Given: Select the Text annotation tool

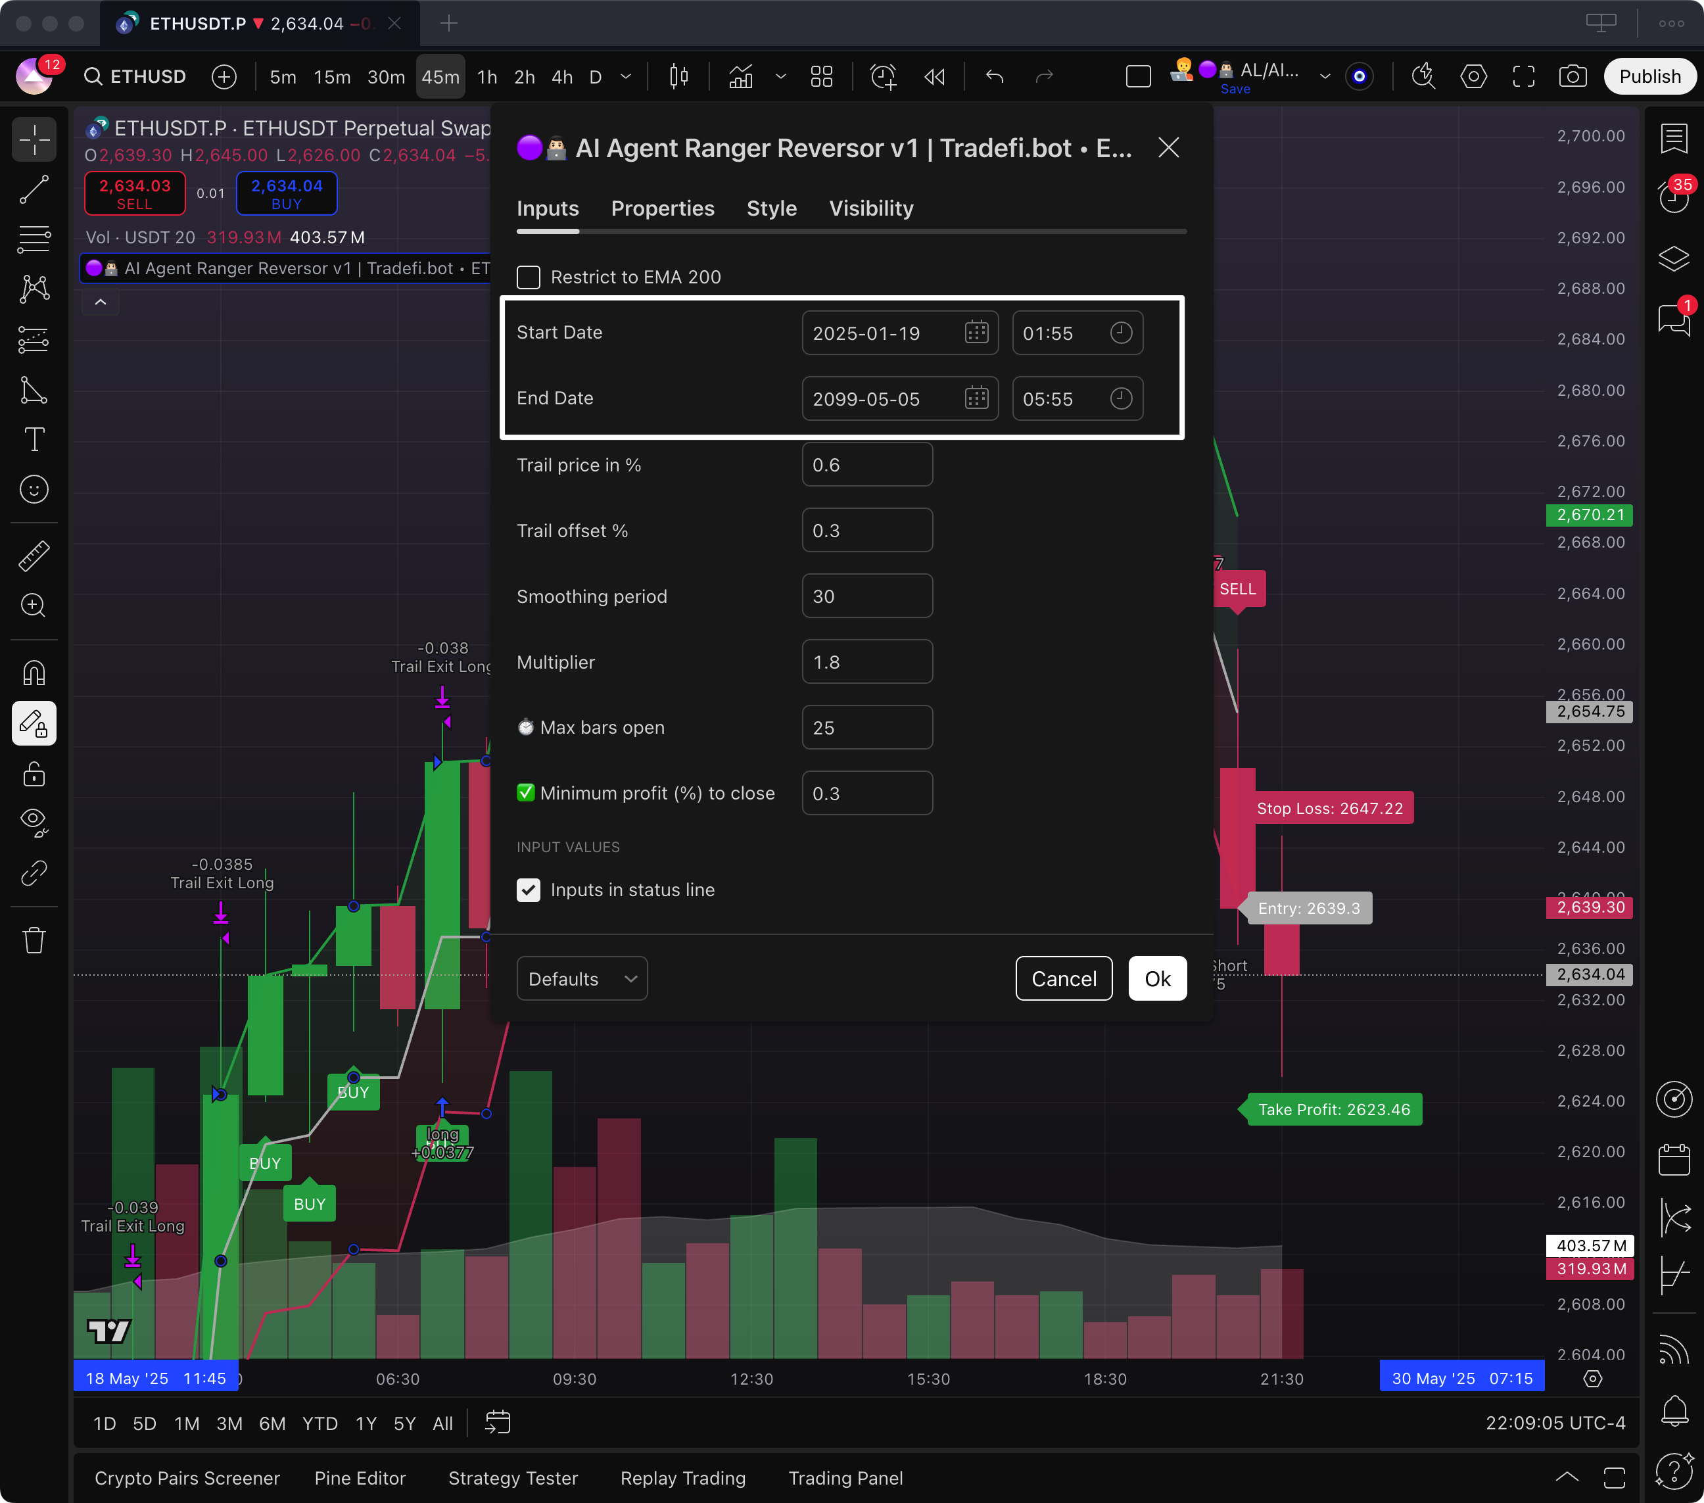Looking at the screenshot, I should tap(34, 439).
